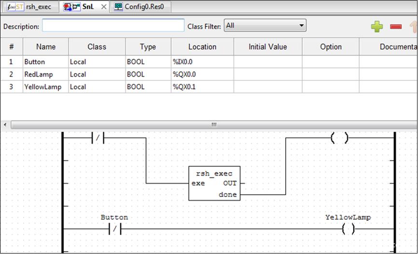Click the scrollbar left arrow
This screenshot has height=254, width=418.
5,125
